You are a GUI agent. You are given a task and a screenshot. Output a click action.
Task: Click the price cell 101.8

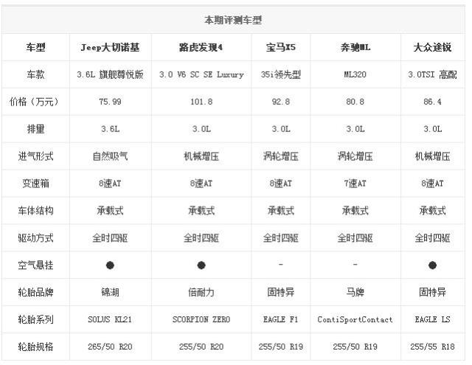201,102
